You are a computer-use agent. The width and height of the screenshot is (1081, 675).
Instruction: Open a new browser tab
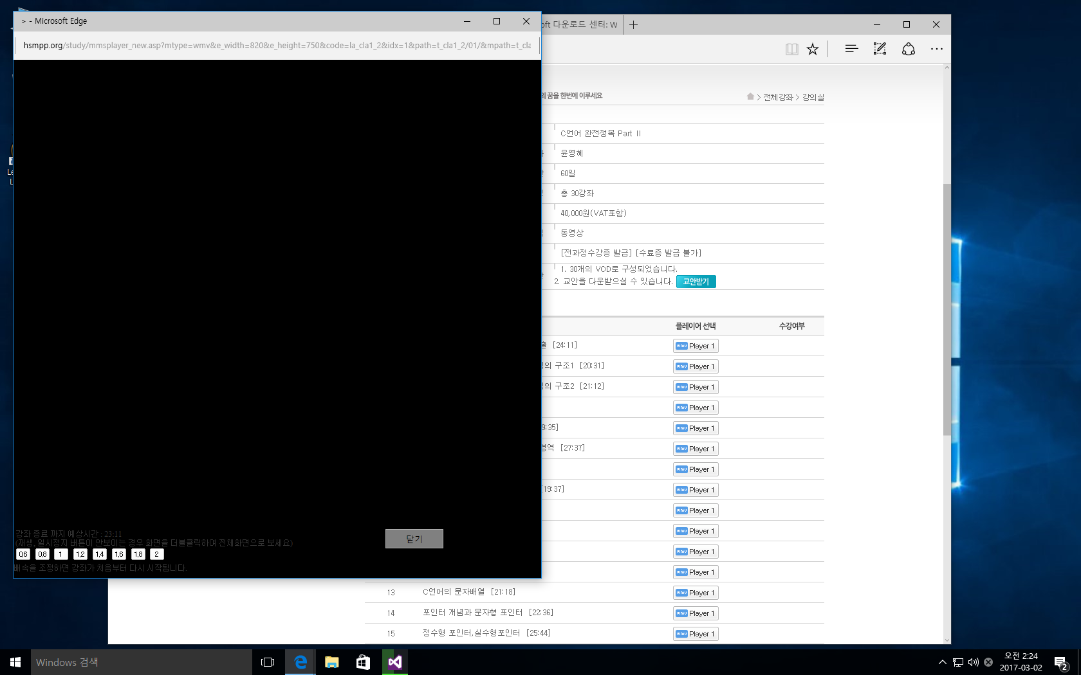point(634,25)
